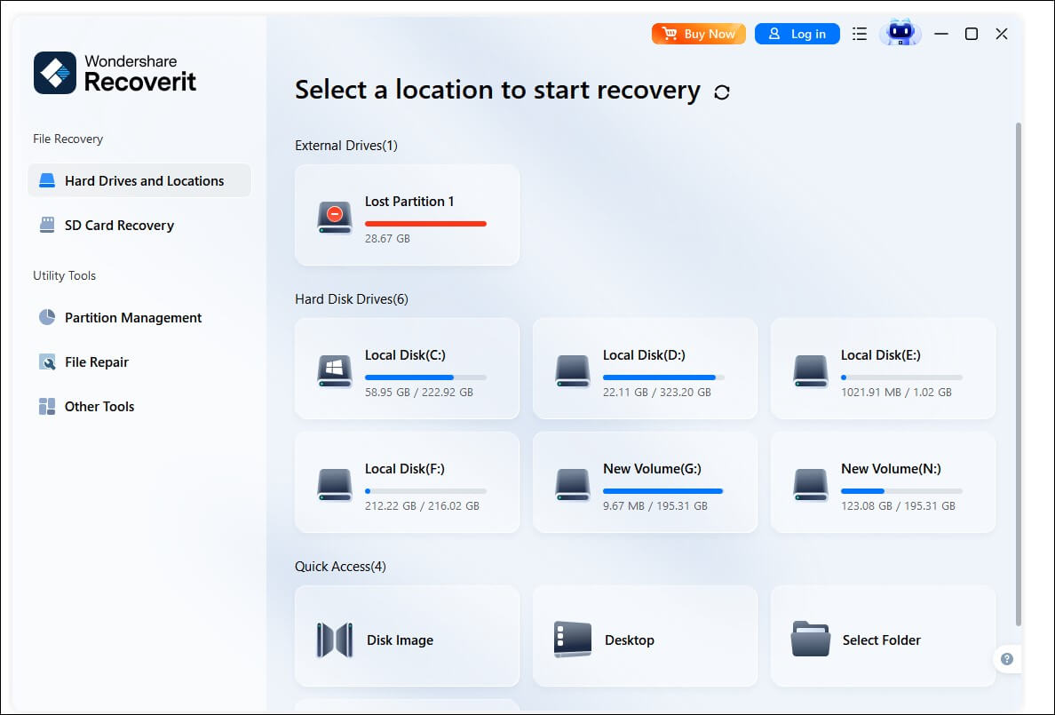Open Select Folder to browse locations
1055x715 pixels.
click(x=883, y=639)
